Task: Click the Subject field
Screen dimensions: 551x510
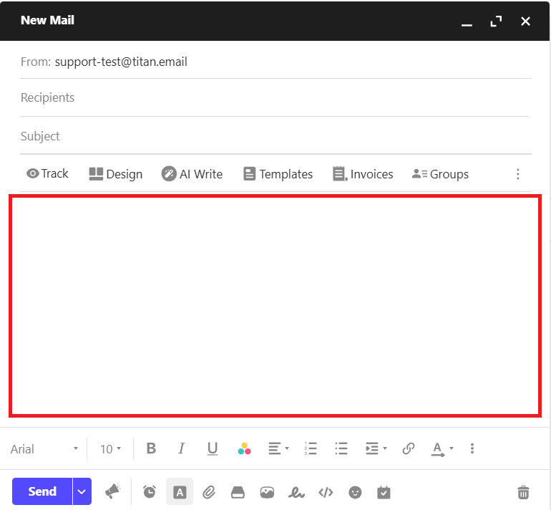Action: (x=275, y=136)
